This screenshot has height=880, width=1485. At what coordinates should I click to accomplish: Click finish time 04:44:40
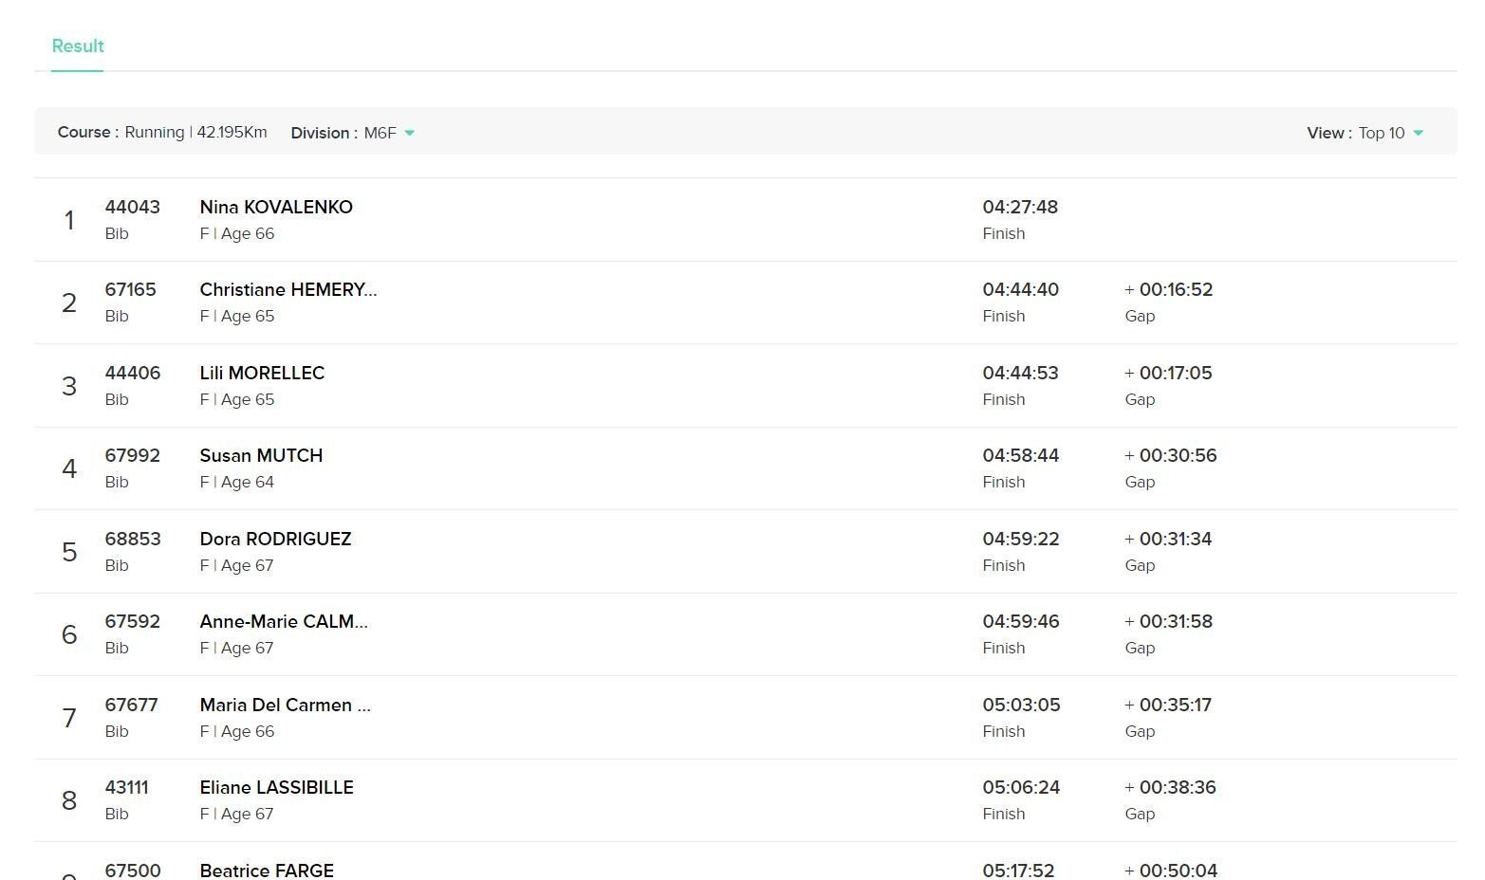coord(1020,290)
